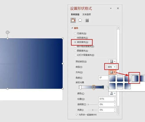Screen dimensions: 145x122
Task: Select the 无填充(N) radio button
Action: click(75, 33)
